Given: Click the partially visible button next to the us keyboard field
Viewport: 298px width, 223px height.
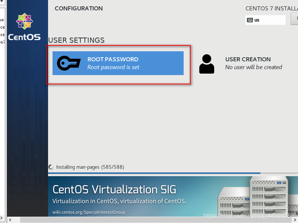Looking at the screenshot, I should point(294,19).
